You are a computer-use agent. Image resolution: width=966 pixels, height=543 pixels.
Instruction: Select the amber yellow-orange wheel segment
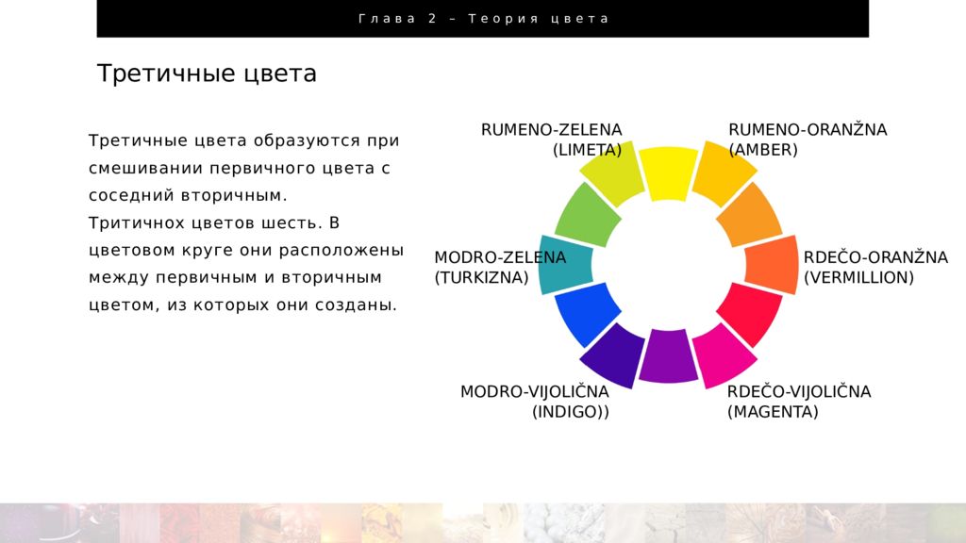click(724, 174)
